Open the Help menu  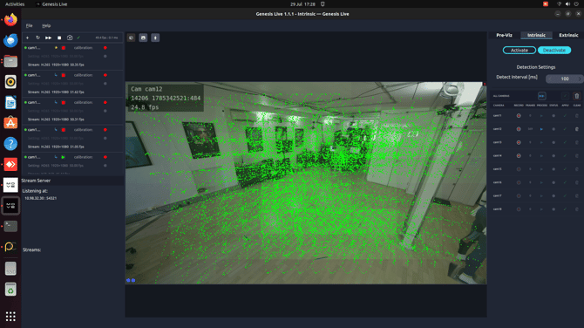click(46, 25)
